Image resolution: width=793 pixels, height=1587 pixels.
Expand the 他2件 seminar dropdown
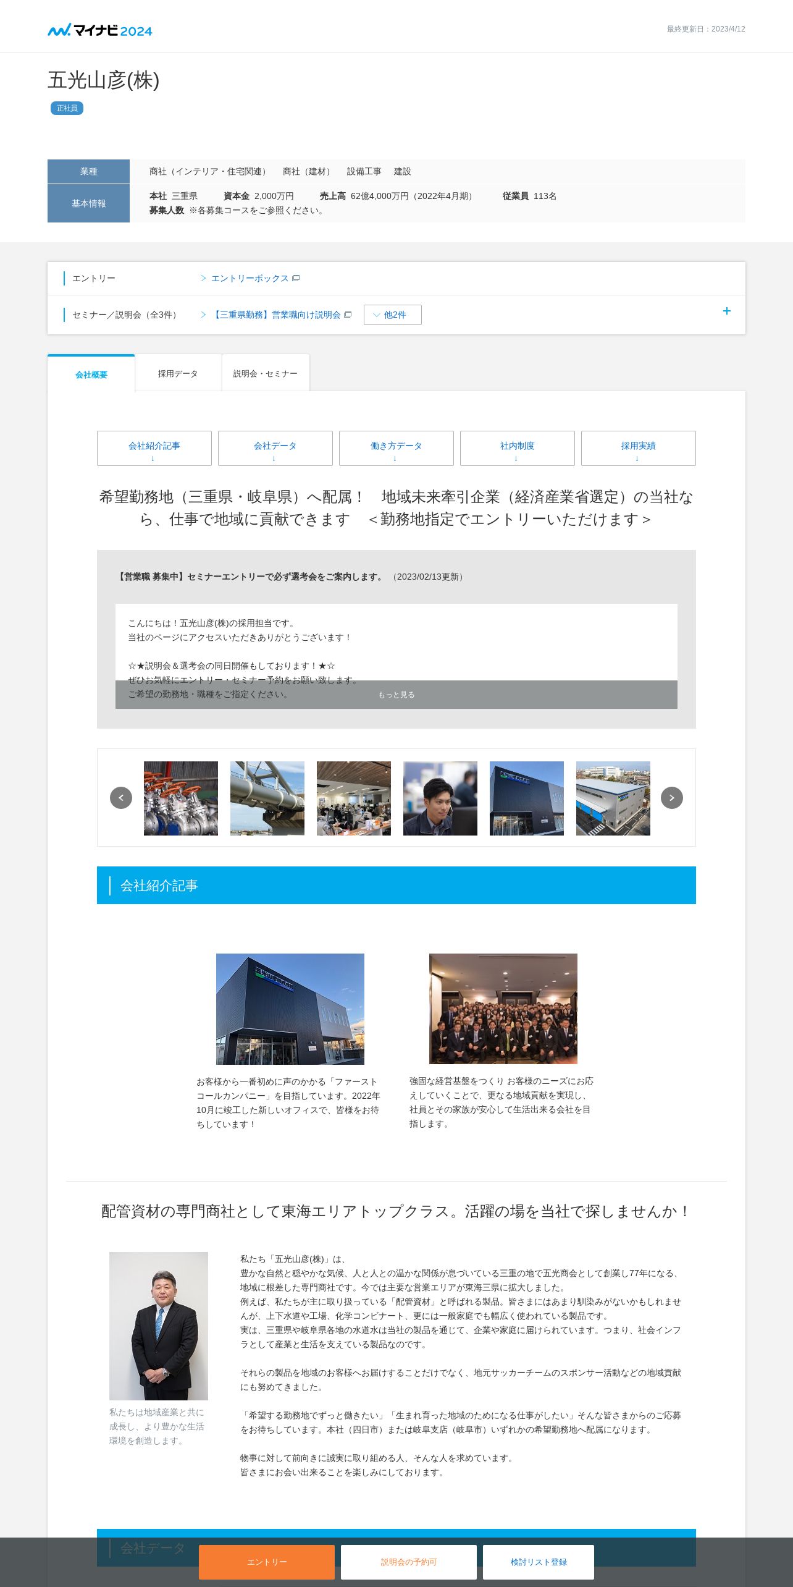[x=393, y=315]
